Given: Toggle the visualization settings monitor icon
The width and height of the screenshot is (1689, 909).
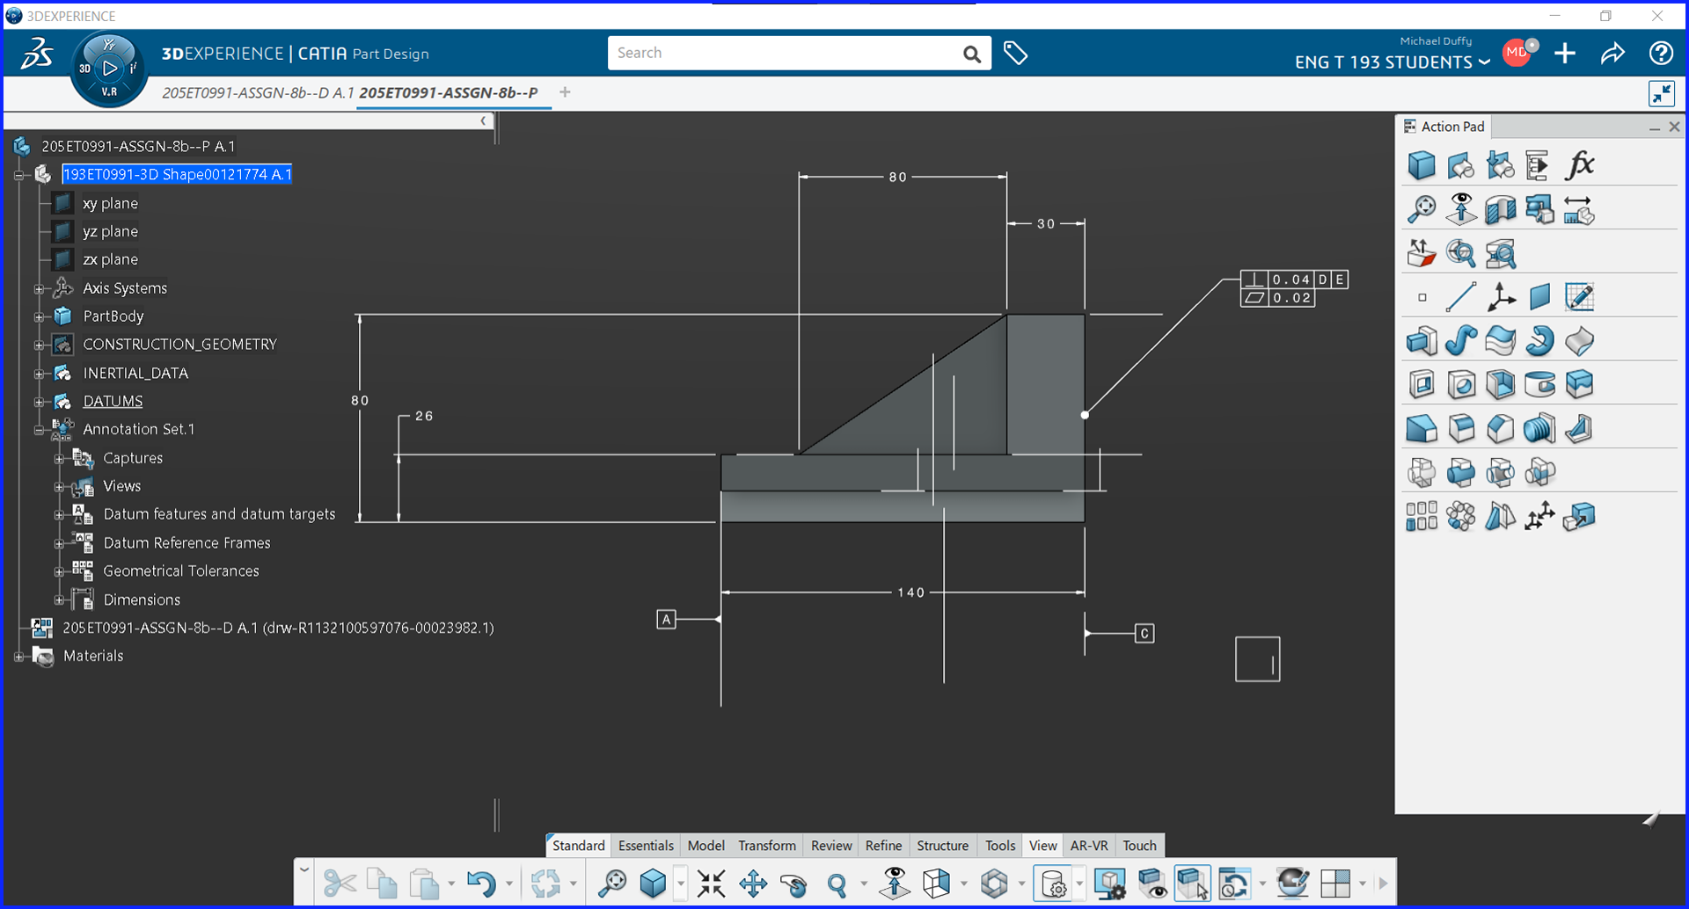Looking at the screenshot, I should (x=1110, y=884).
